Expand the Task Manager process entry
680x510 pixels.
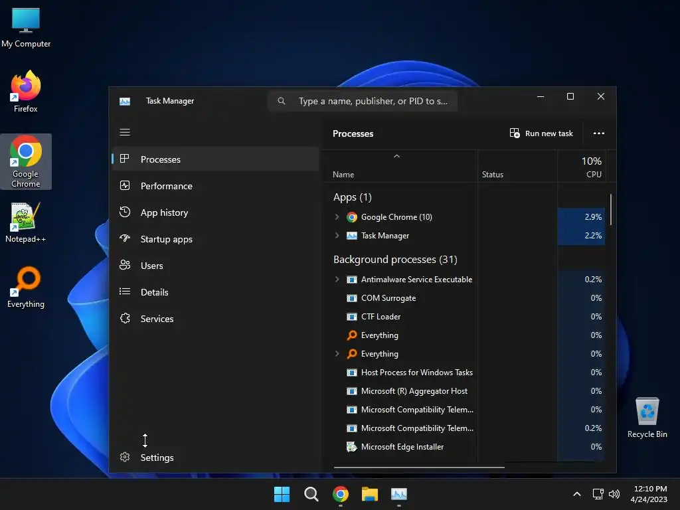[x=337, y=236]
